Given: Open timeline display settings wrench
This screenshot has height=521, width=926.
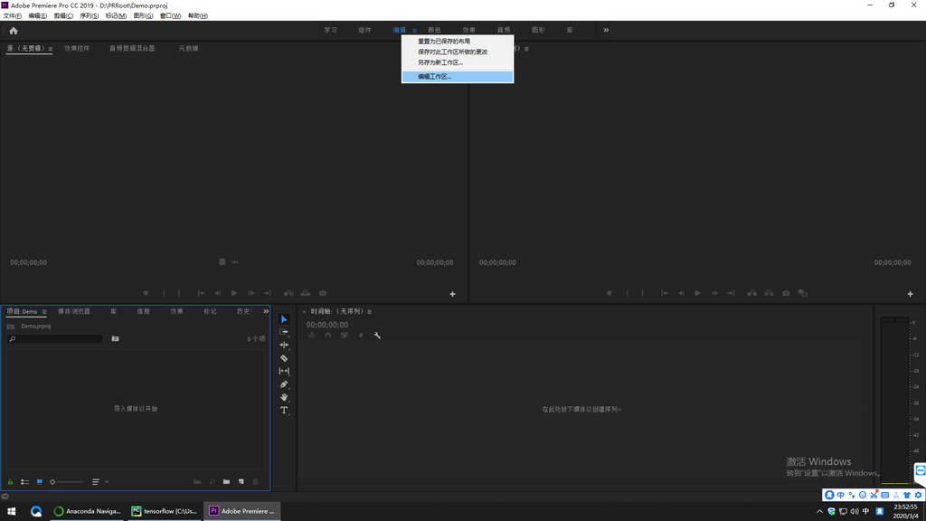Looking at the screenshot, I should (x=377, y=336).
